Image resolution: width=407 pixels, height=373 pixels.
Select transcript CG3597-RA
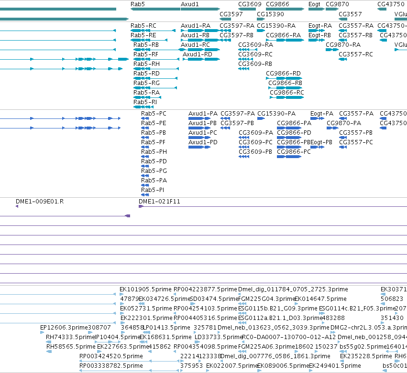click(237, 26)
